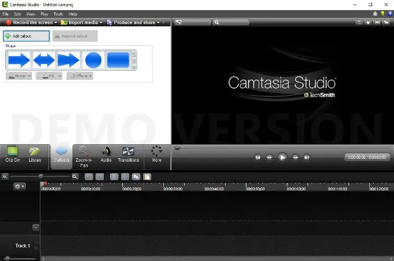Expand Import media dropdown arrow
Image resolution: width=394 pixels, height=261 pixels.
click(101, 22)
